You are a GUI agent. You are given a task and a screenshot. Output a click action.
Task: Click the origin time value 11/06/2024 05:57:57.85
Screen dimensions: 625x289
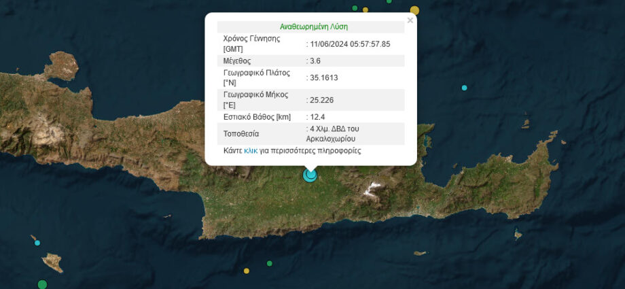click(x=349, y=44)
